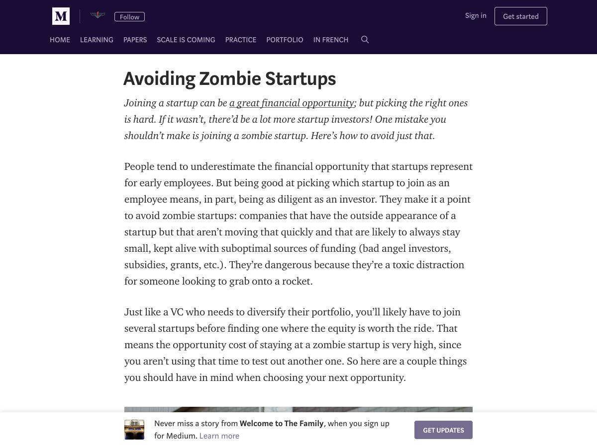Click the Avoiding Zombie Startups headline
The width and height of the screenshot is (597, 447).
point(229,78)
